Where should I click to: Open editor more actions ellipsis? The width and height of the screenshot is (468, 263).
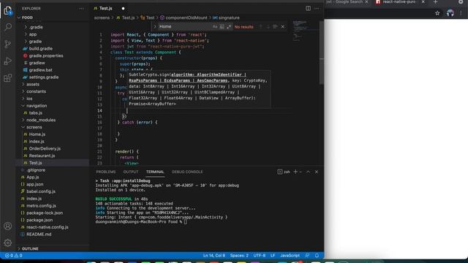317,8
